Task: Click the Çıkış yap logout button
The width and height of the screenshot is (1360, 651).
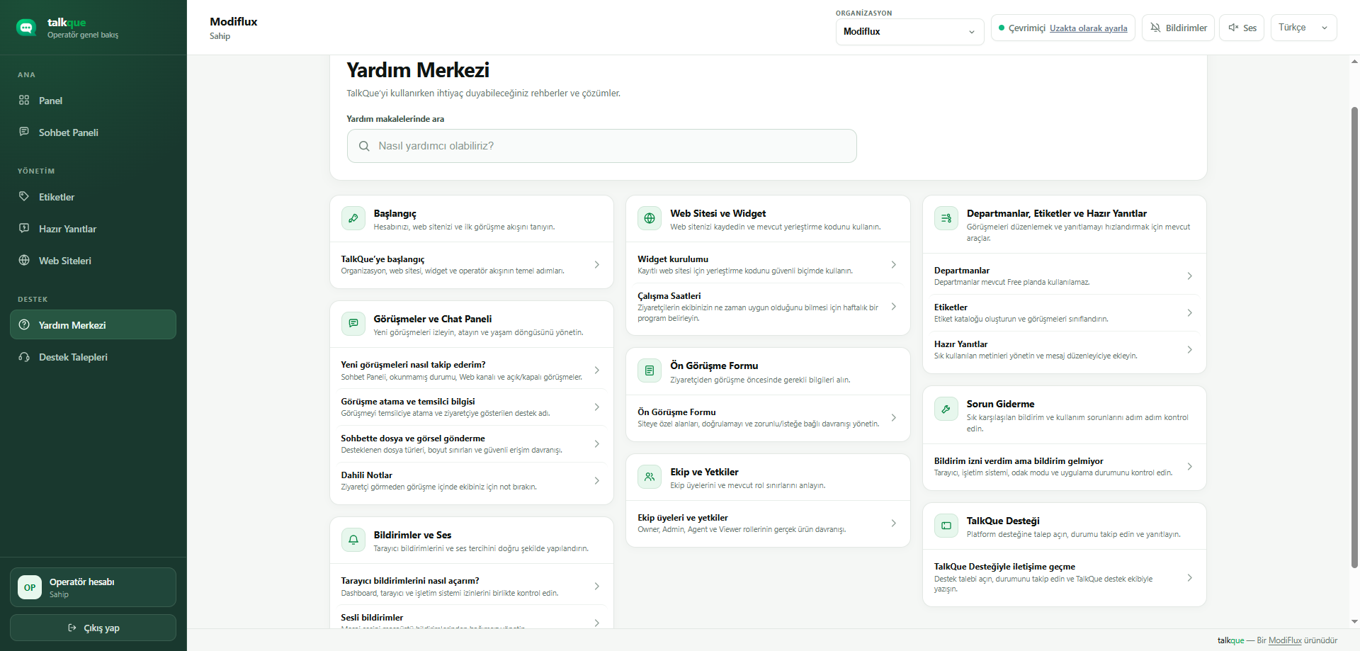Action: (x=93, y=628)
